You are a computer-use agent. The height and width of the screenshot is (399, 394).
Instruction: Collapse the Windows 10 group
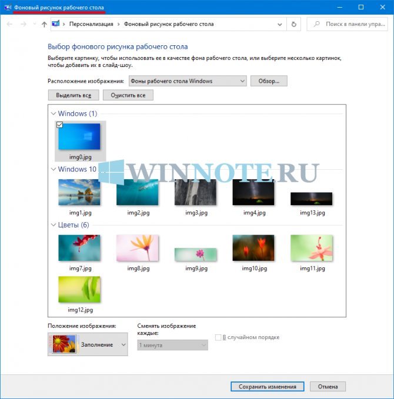pos(54,169)
